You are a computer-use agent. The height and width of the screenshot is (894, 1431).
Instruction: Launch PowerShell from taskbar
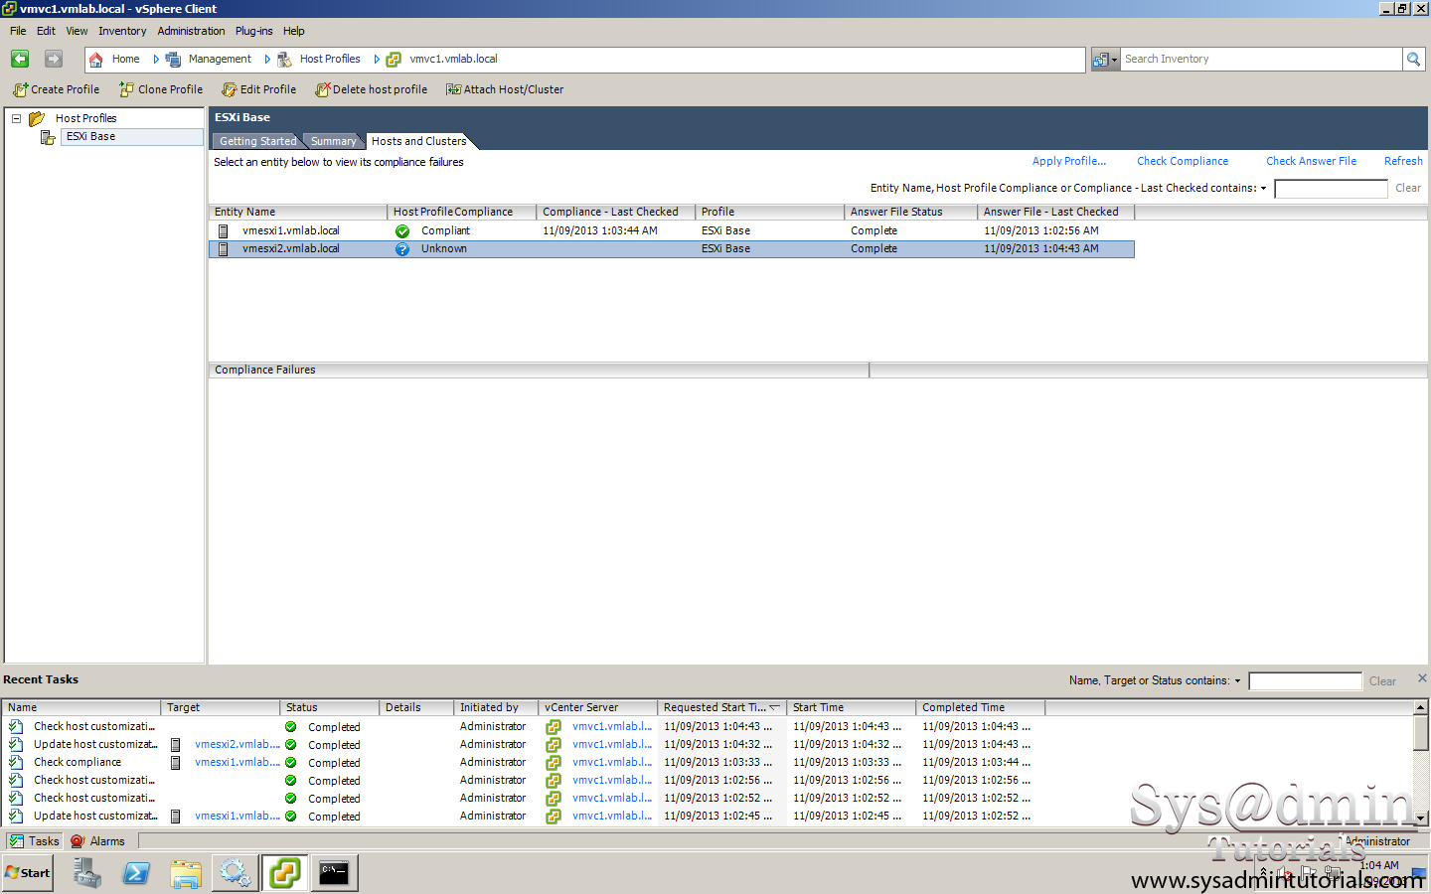(x=136, y=873)
